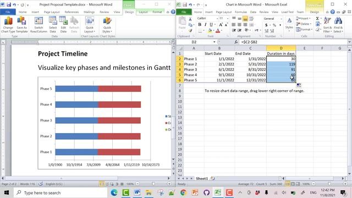Image resolution: width=352 pixels, height=198 pixels.
Task: Click English (U.S.) language indicator in Word
Action: [x=54, y=184]
